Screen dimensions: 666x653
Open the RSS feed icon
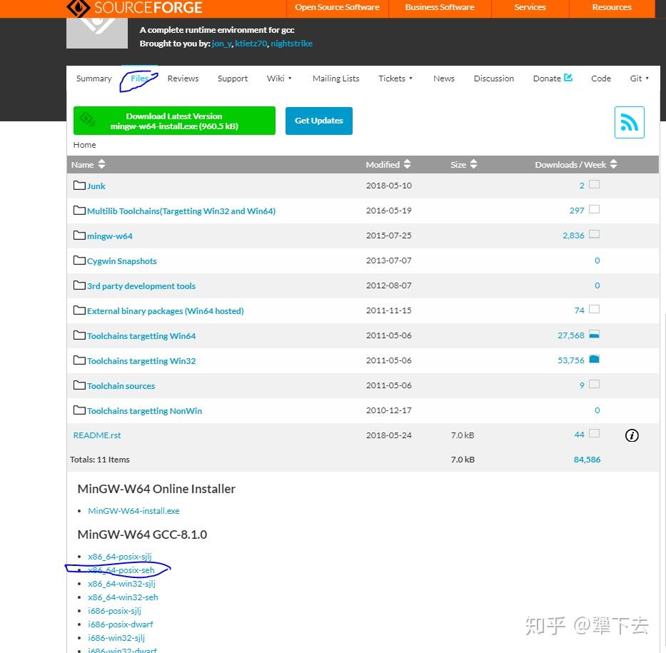click(x=629, y=122)
